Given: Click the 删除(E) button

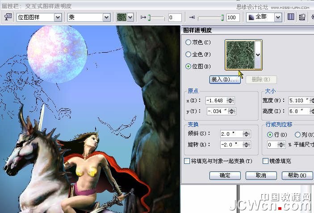Looking at the screenshot, I should 261,79.
